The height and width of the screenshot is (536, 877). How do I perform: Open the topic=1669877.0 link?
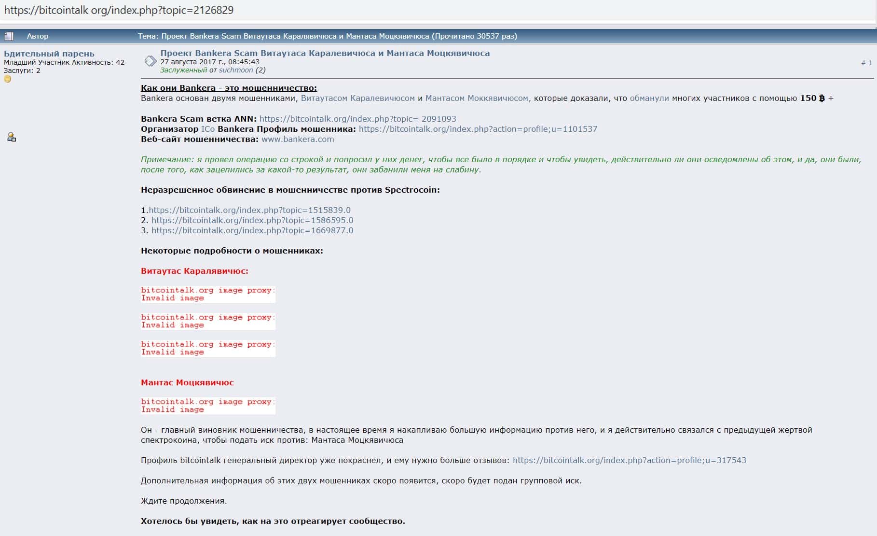coord(252,230)
